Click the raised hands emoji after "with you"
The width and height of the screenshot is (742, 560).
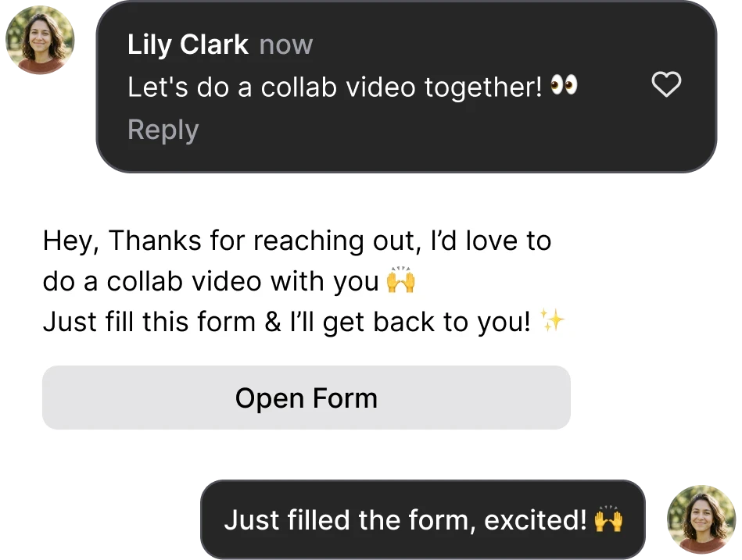(401, 280)
